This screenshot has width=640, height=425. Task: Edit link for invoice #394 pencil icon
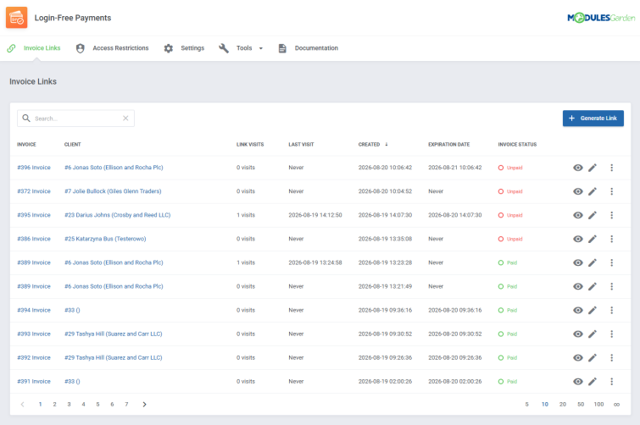[593, 310]
